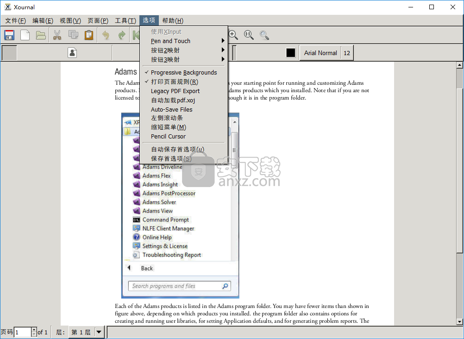Viewport: 464px width, 339px height.
Task: Open the 第 1 层 layer dropdown
Action: (87, 332)
